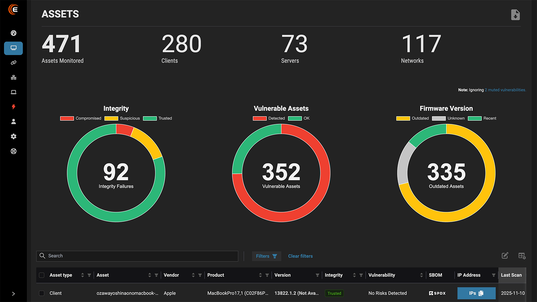Expand the left sidebar with chevron arrow
This screenshot has height=302, width=537.
13,294
